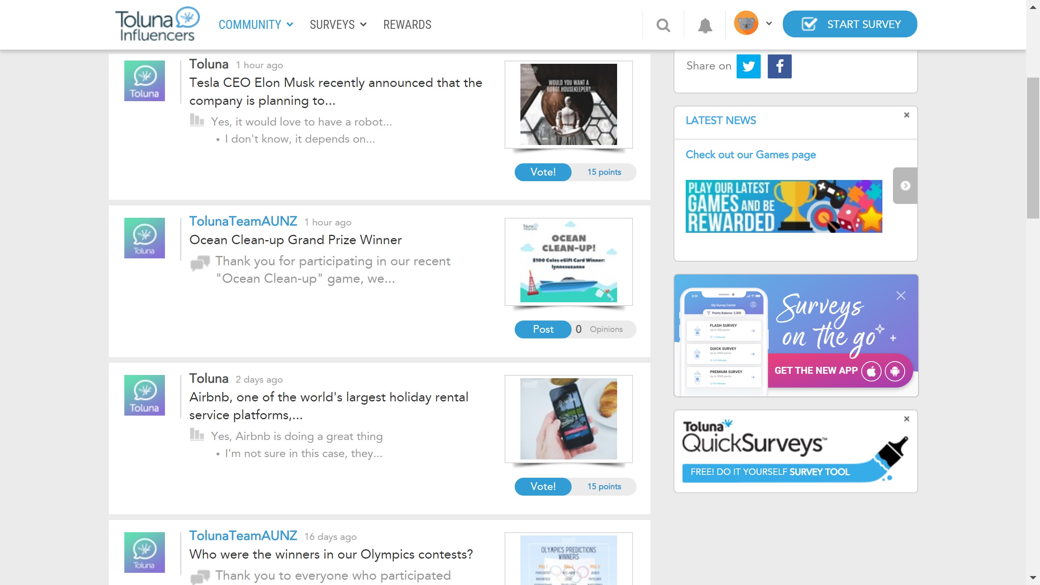Expand the Surveys dropdown menu
1040x585 pixels.
tap(338, 25)
